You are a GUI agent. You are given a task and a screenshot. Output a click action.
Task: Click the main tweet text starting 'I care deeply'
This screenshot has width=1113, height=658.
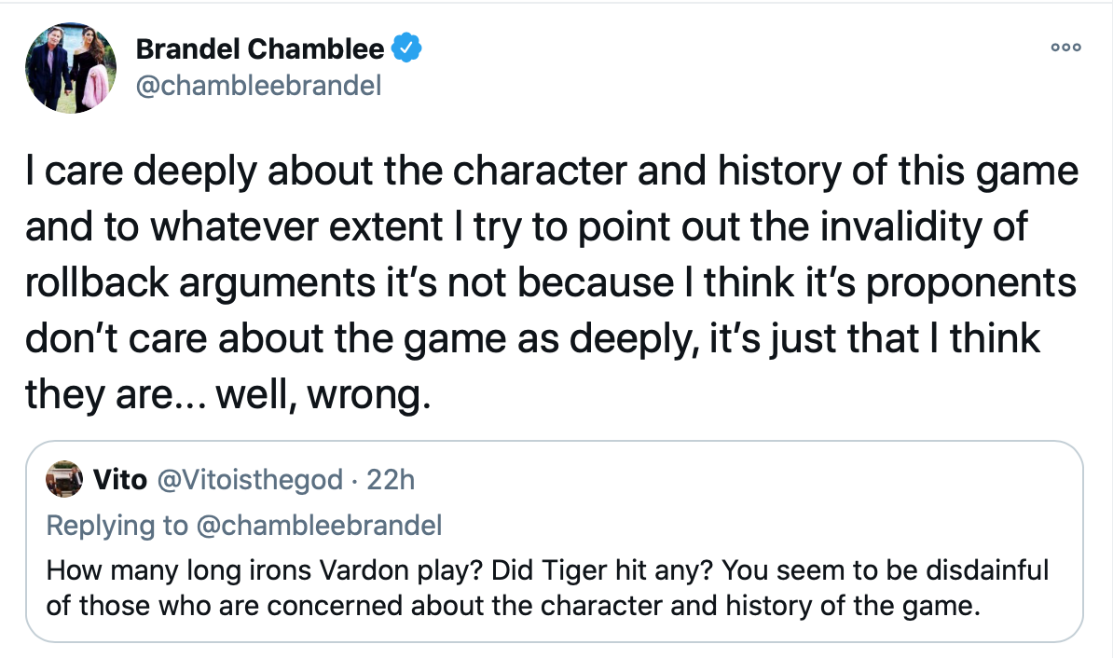coord(552,282)
